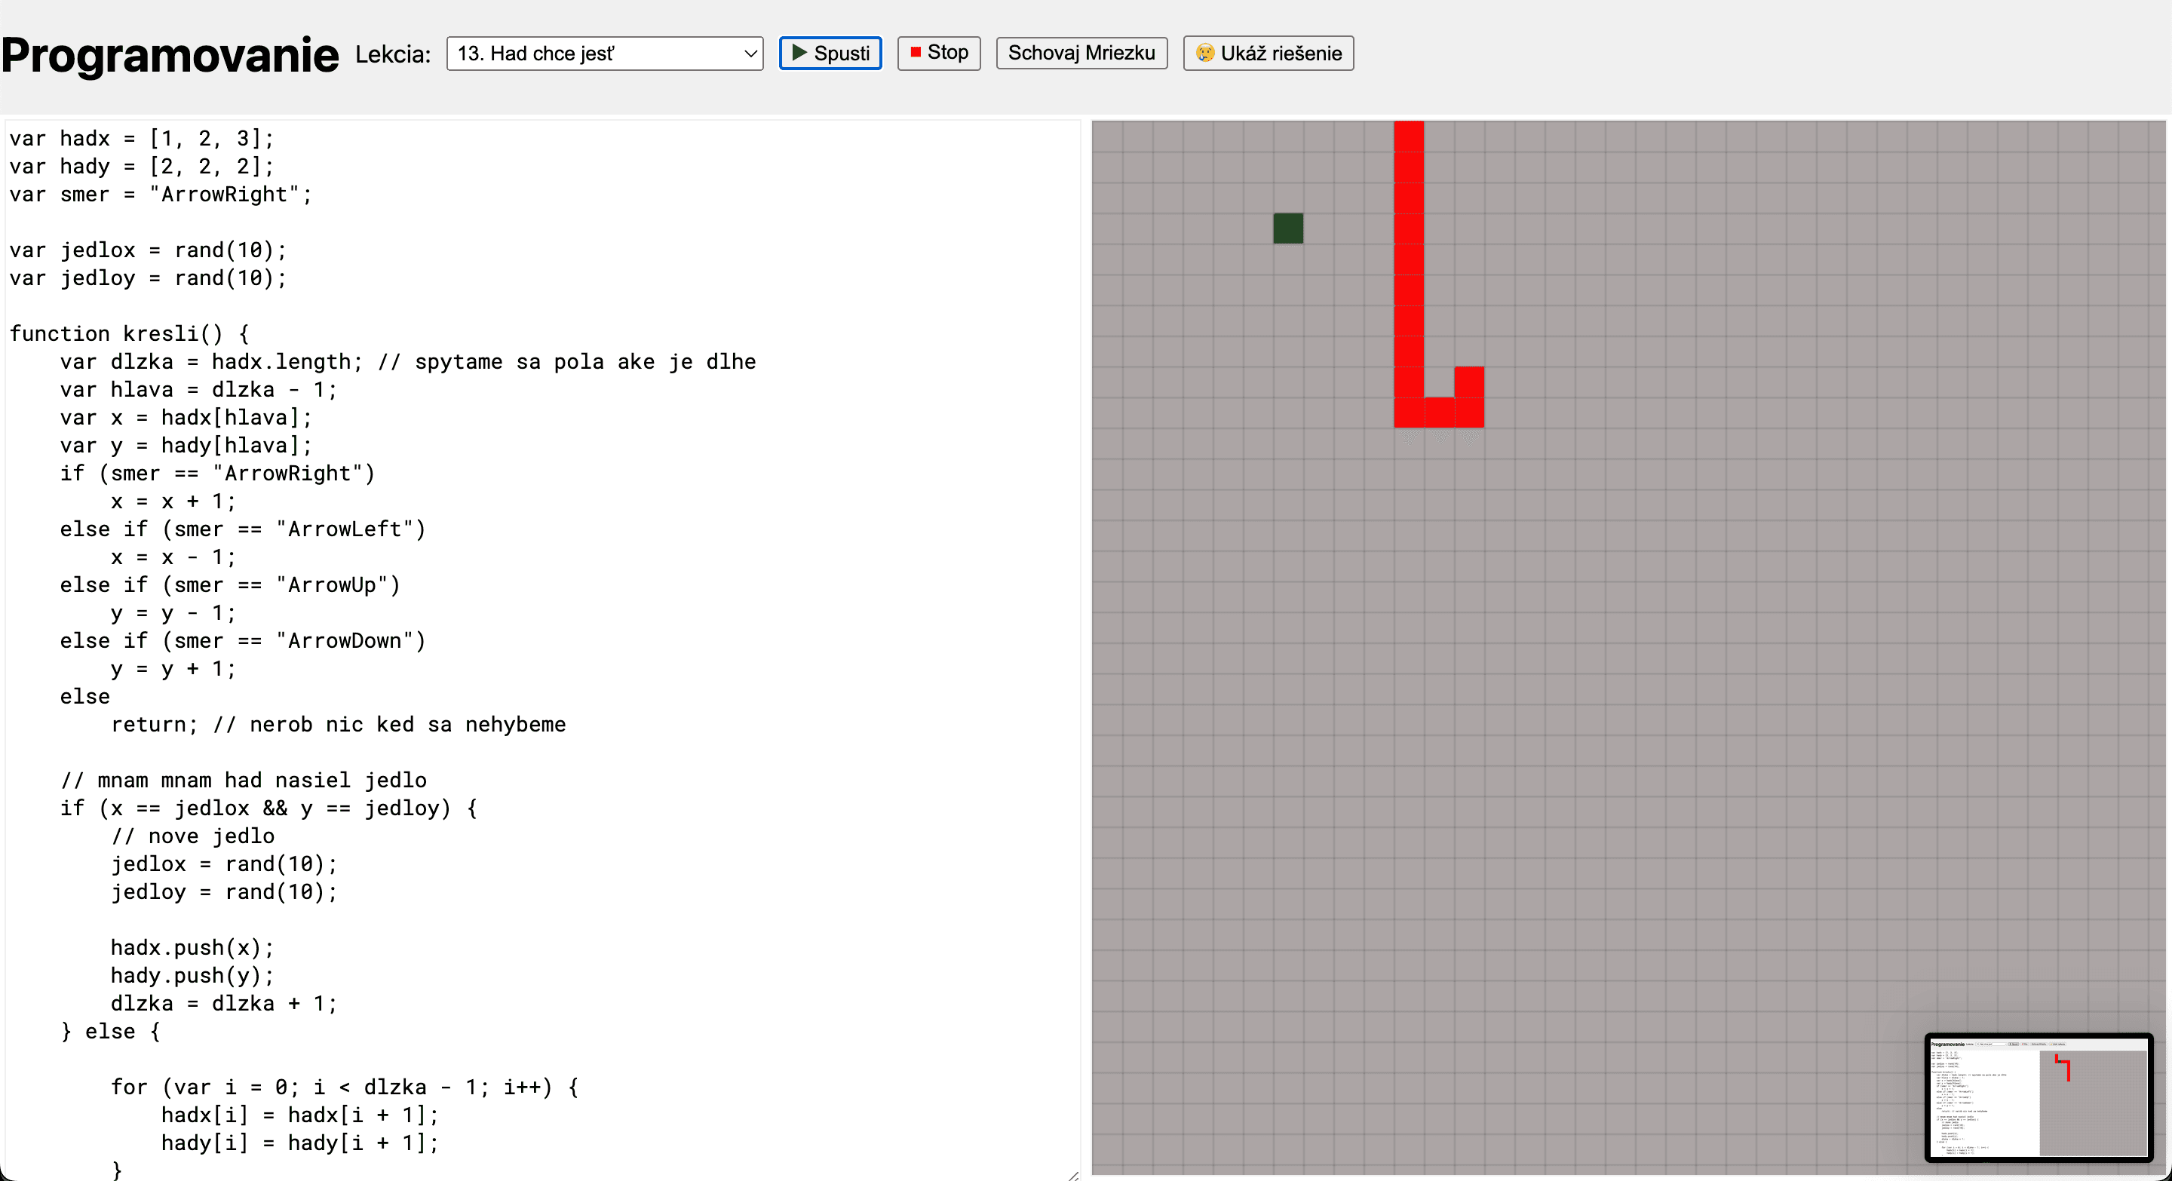
Task: Click line 'var jedloy = rand(10);' at top
Action: tap(149, 278)
